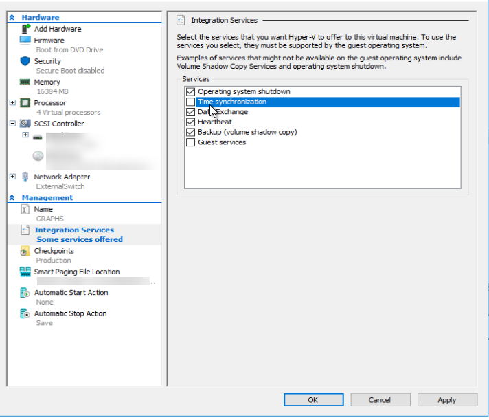This screenshot has width=489, height=420.
Task: Click the 'ExternalSwitch' text
Action: [60, 186]
